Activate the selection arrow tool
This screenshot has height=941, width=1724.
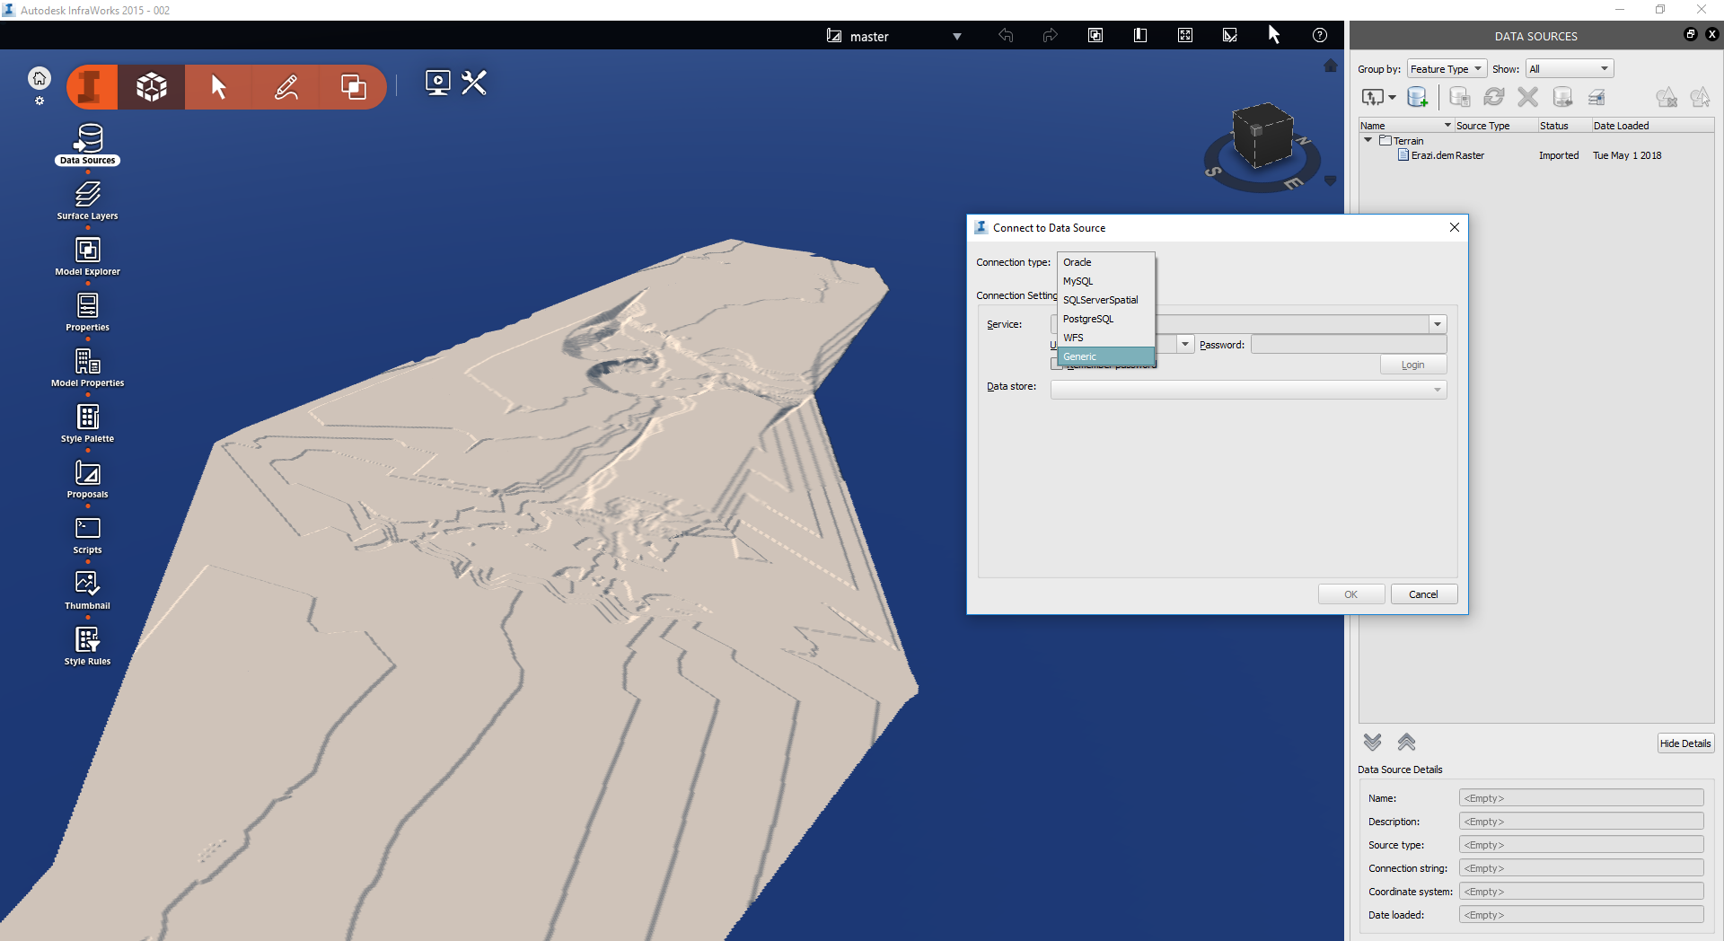click(217, 85)
